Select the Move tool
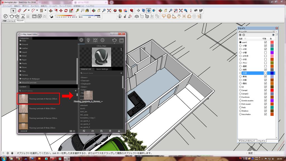Screen dimensions: 286x161 click(x=61, y=11)
